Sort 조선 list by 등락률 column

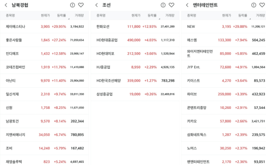tap(152, 15)
